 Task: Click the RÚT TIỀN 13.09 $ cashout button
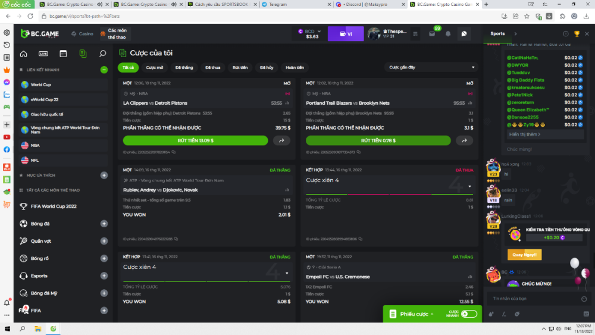click(x=196, y=140)
